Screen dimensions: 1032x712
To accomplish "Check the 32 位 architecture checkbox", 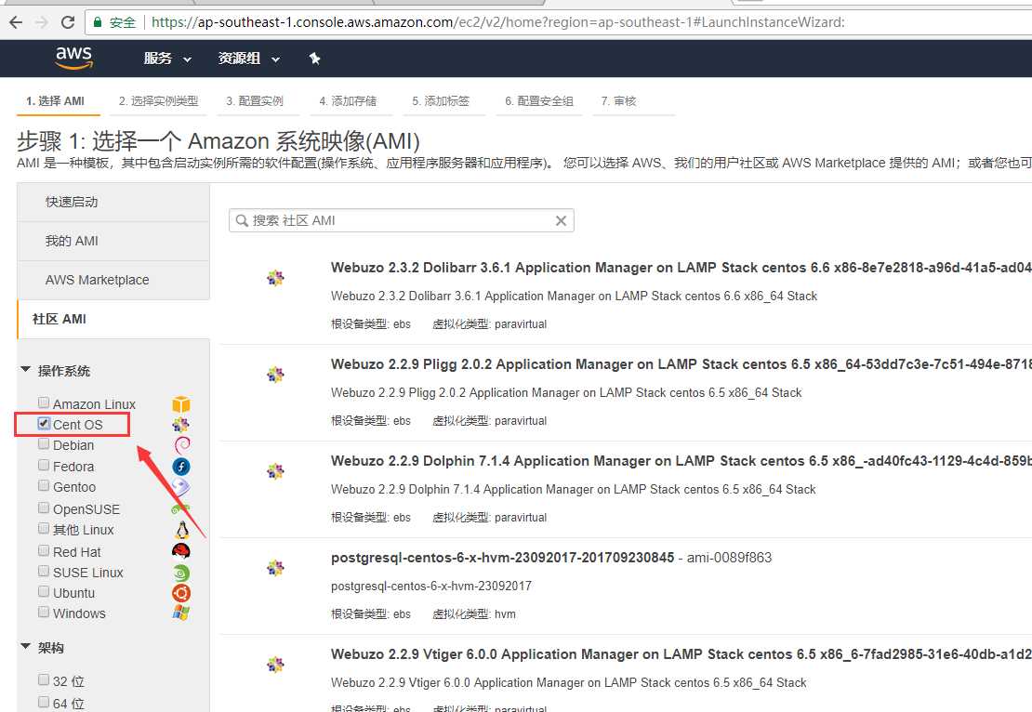I will tap(44, 679).
